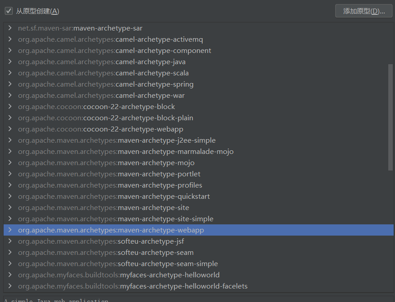Expand the myfaces-archetype-helloworld node
The image size is (395, 302).
[x=10, y=275]
